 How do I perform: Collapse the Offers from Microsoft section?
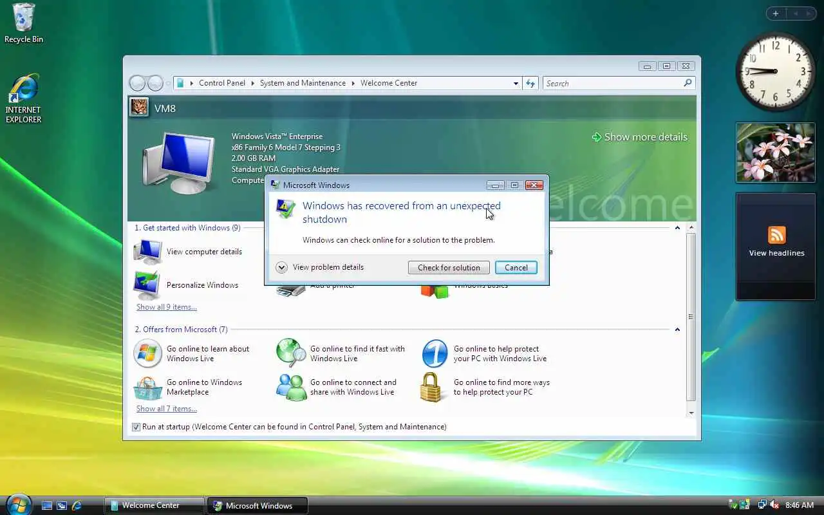point(677,330)
